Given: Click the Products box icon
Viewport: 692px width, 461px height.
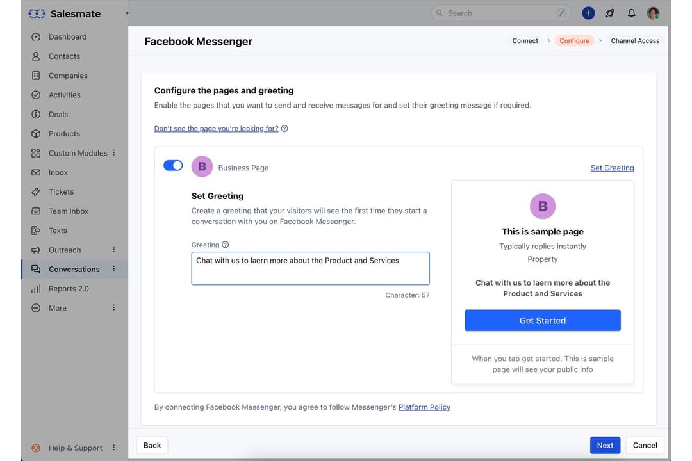Looking at the screenshot, I should (x=36, y=134).
